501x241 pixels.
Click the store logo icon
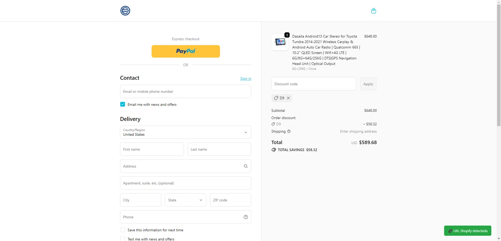(x=125, y=11)
